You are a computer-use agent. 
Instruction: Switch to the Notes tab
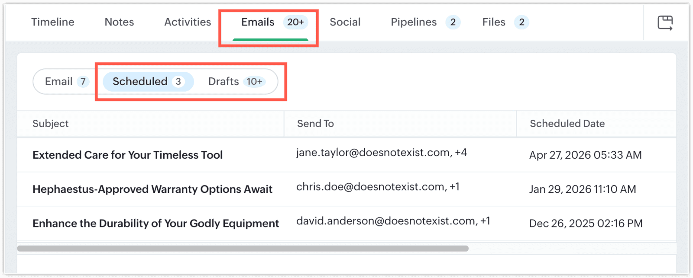119,22
